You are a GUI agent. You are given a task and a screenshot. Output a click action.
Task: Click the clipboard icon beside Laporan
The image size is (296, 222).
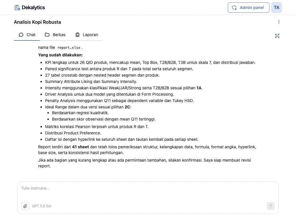77,35
